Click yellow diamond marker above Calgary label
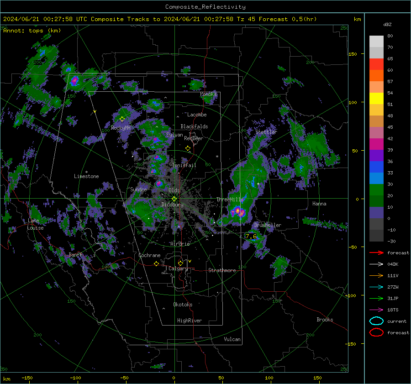The height and width of the screenshot is (384, 411). [x=180, y=263]
